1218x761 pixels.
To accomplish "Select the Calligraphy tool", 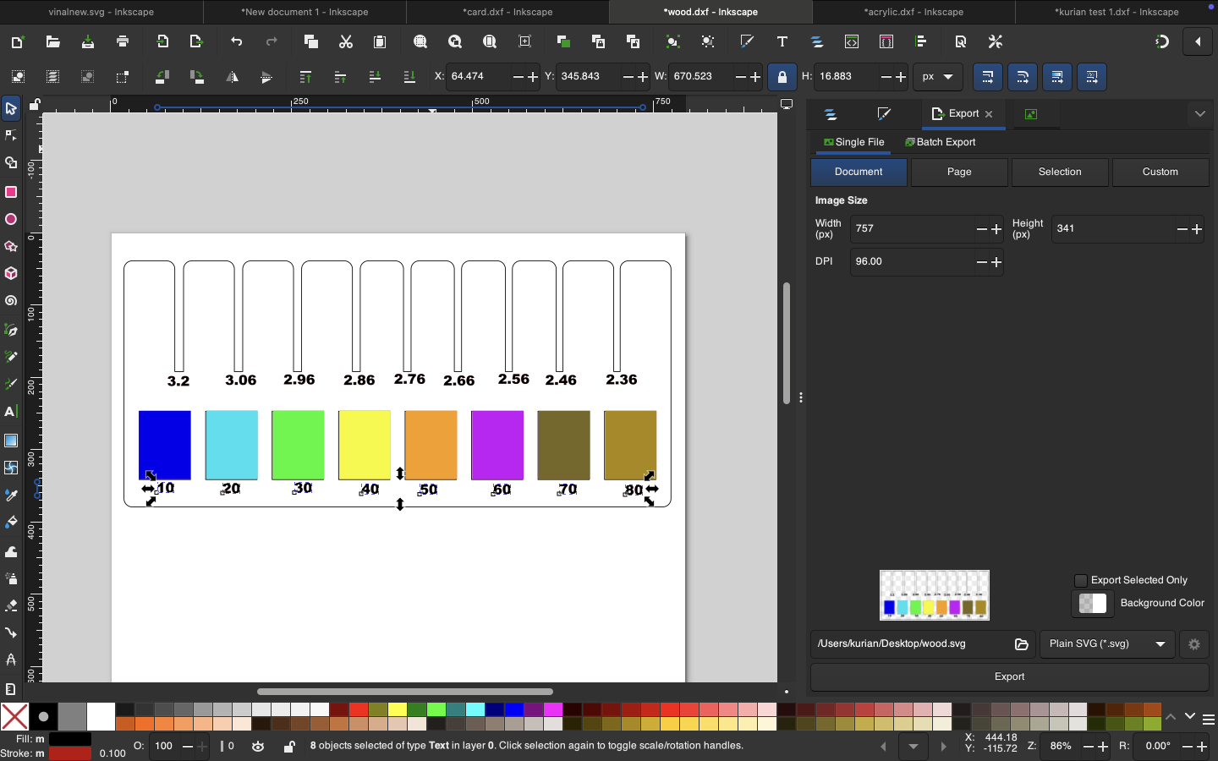I will click(x=11, y=383).
